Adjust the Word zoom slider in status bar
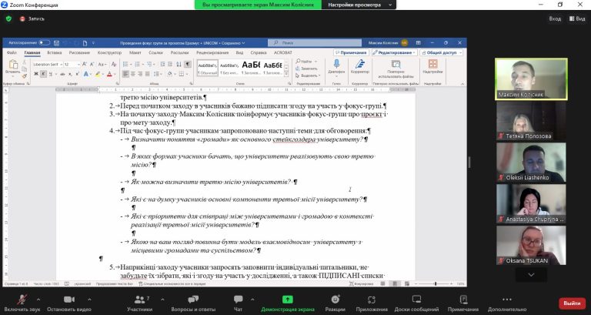 pos(435,283)
